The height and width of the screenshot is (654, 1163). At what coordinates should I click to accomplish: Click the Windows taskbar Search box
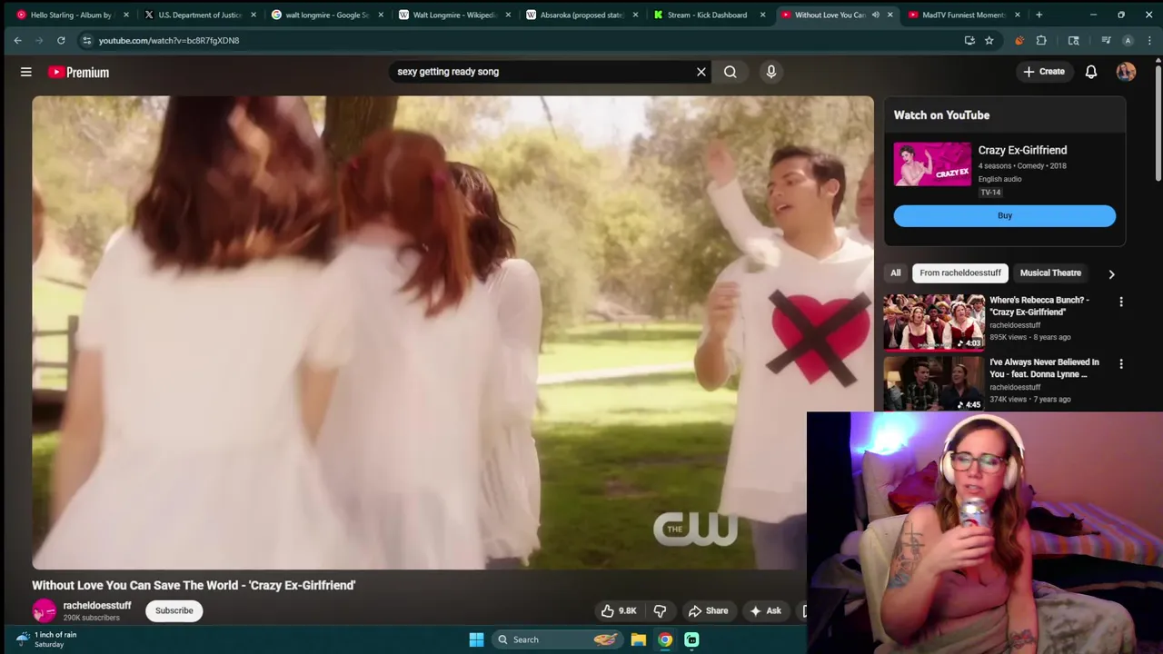coord(559,639)
